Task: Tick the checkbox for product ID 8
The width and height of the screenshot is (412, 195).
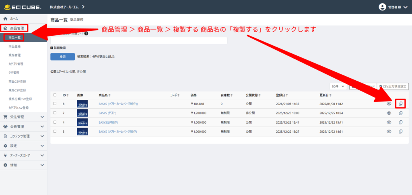Action: pyautogui.click(x=55, y=104)
